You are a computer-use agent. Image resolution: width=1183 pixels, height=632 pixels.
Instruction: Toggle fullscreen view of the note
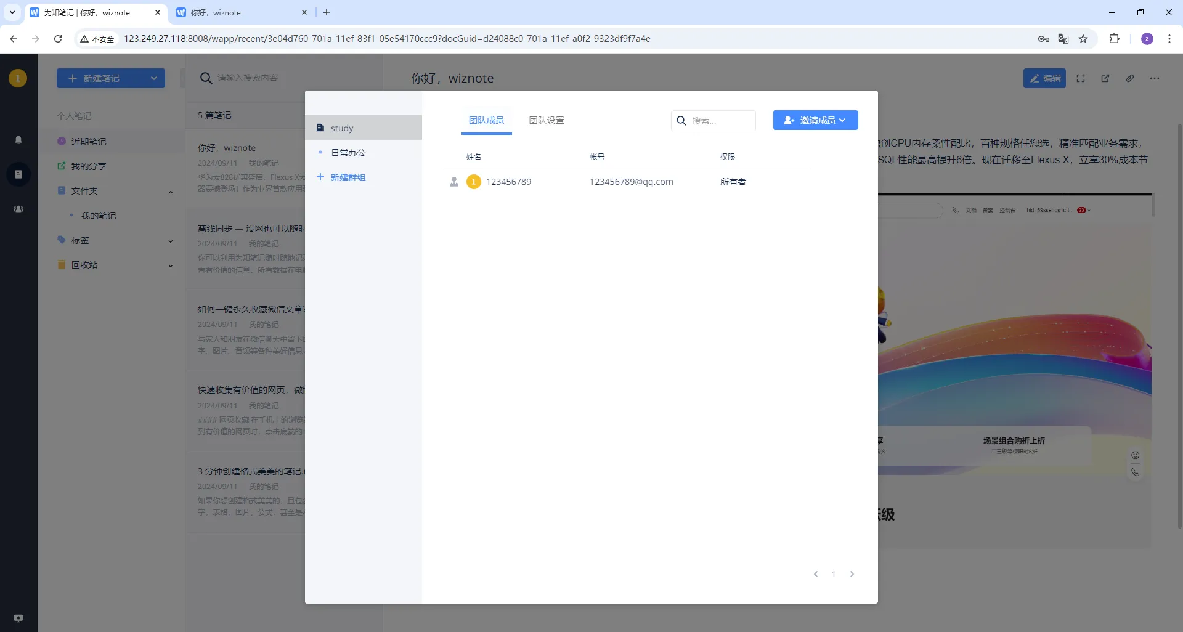1081,78
